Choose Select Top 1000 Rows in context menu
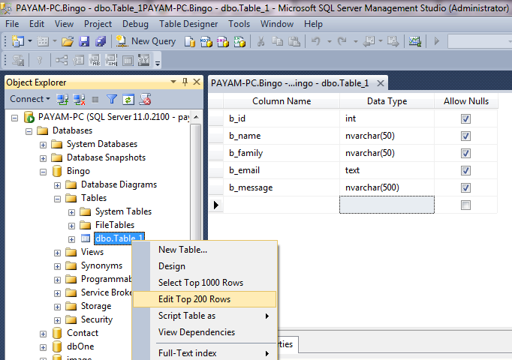Viewport: 512px width, 360px height. click(x=205, y=283)
